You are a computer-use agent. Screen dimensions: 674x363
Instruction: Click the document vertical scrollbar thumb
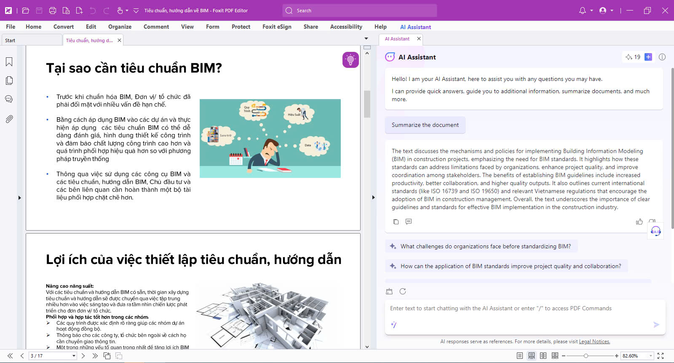pos(367,104)
